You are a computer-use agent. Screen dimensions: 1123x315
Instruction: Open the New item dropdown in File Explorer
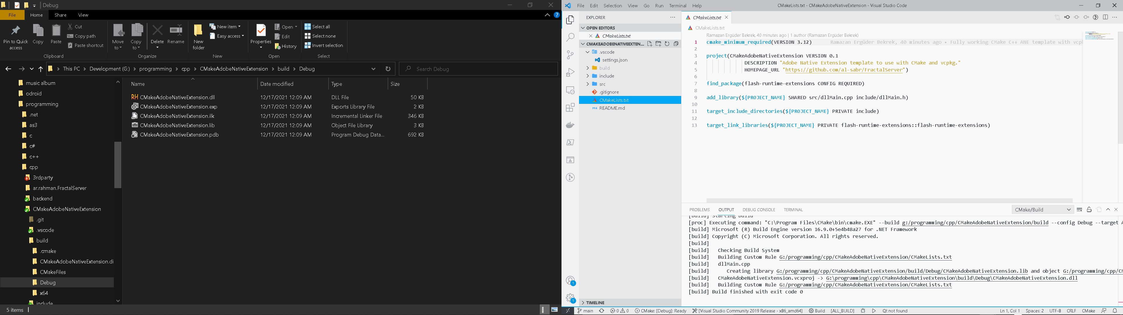pos(225,27)
